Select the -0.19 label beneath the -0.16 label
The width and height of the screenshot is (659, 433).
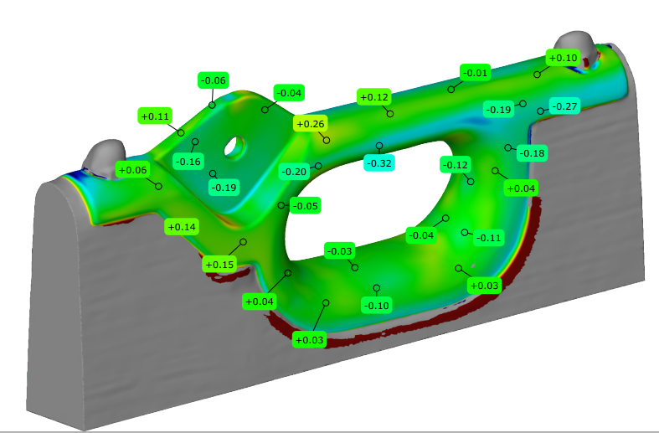coord(224,187)
